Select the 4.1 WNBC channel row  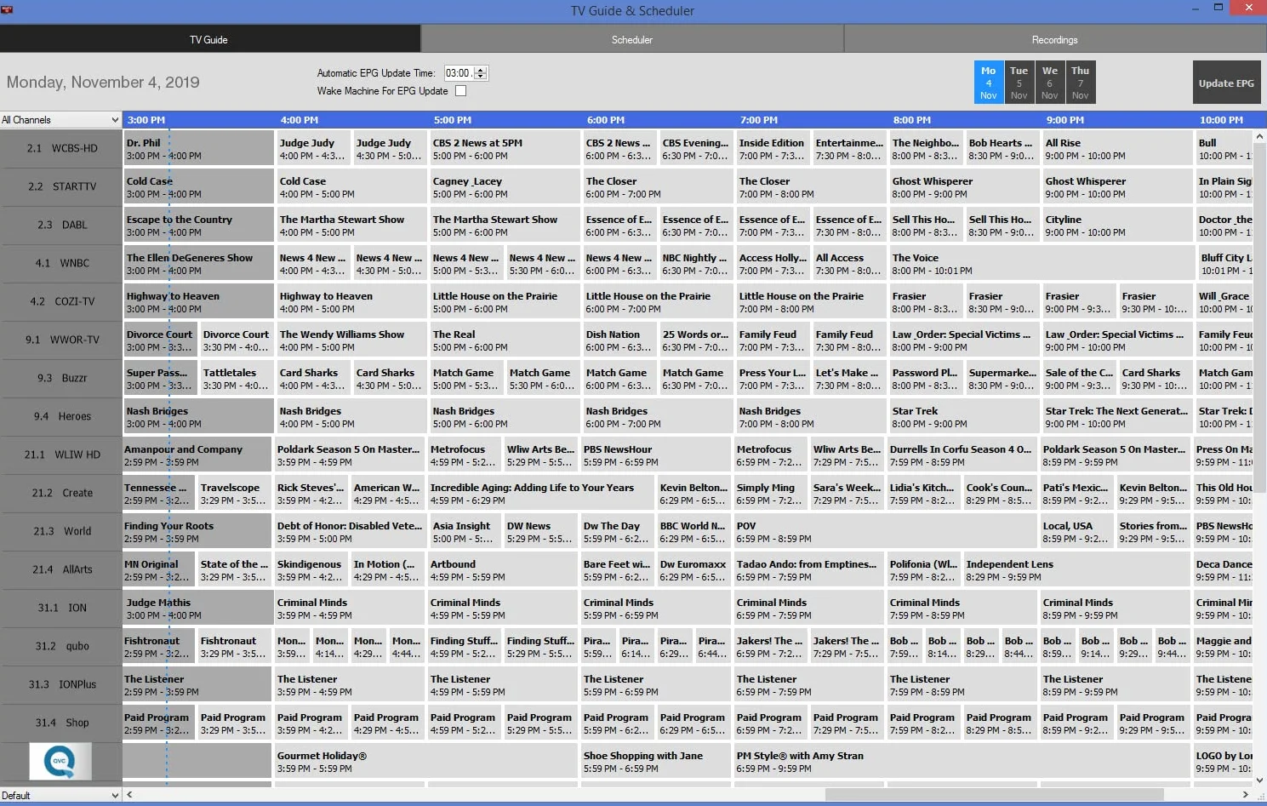point(61,263)
